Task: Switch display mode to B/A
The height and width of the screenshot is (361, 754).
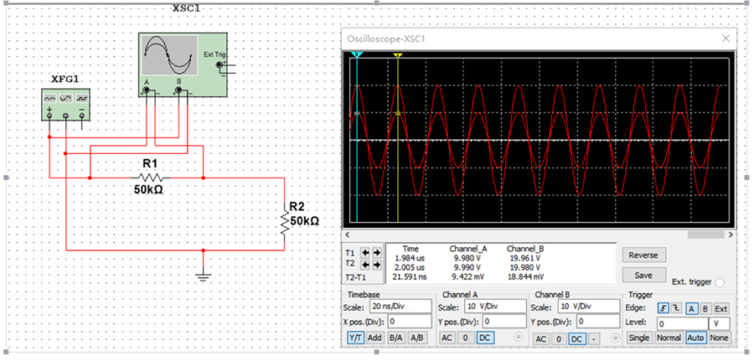Action: (x=395, y=338)
